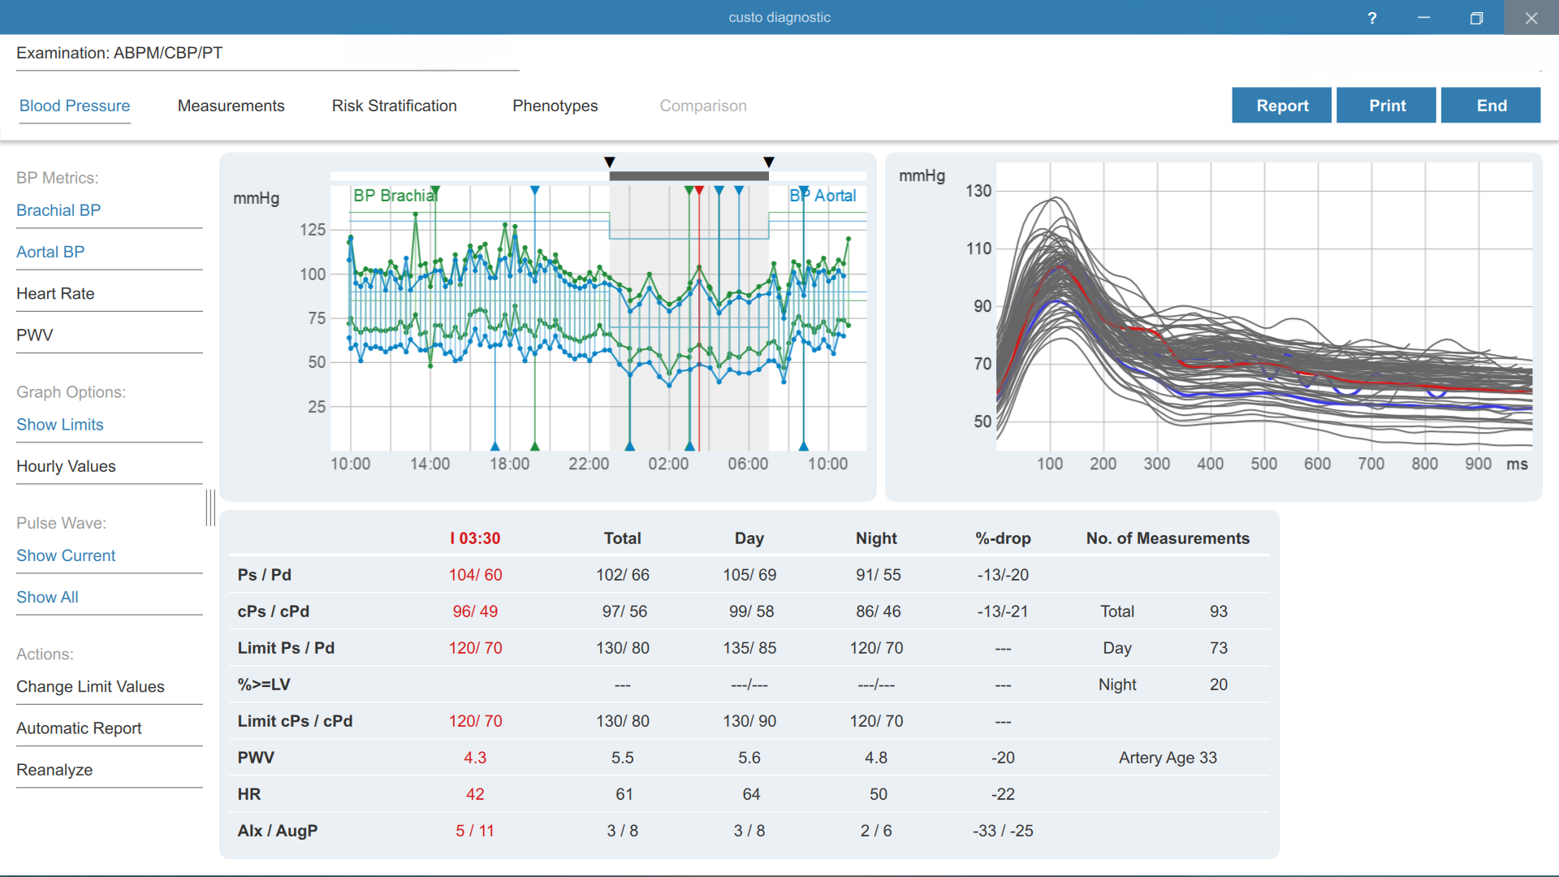
Task: Open the help question mark icon
Action: click(1372, 18)
